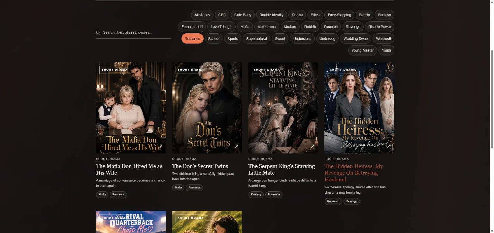Filter stories by Female Lead
This screenshot has width=494, height=233.
pyautogui.click(x=192, y=27)
